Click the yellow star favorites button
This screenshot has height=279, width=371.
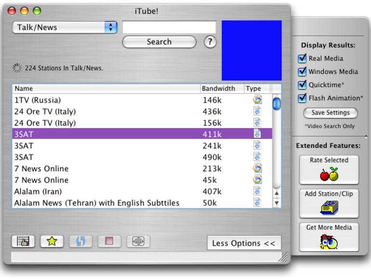pyautogui.click(x=52, y=241)
